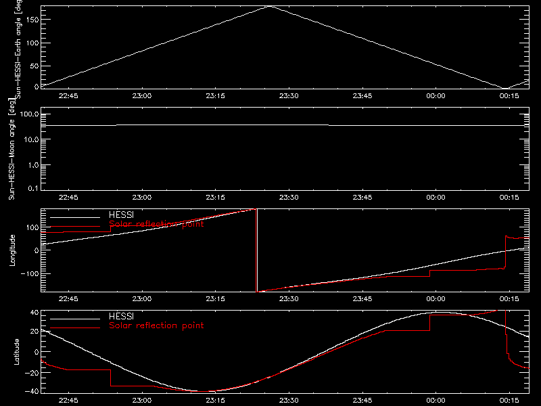Viewport: 541px width, 406px height.
Task: Click 22:45 label under Latitude plot
Action: 68,400
